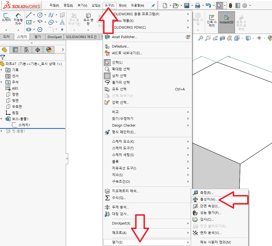Open the DisplayManager tab
Image resolution: width=272 pixels, height=246 pixels.
49,50
